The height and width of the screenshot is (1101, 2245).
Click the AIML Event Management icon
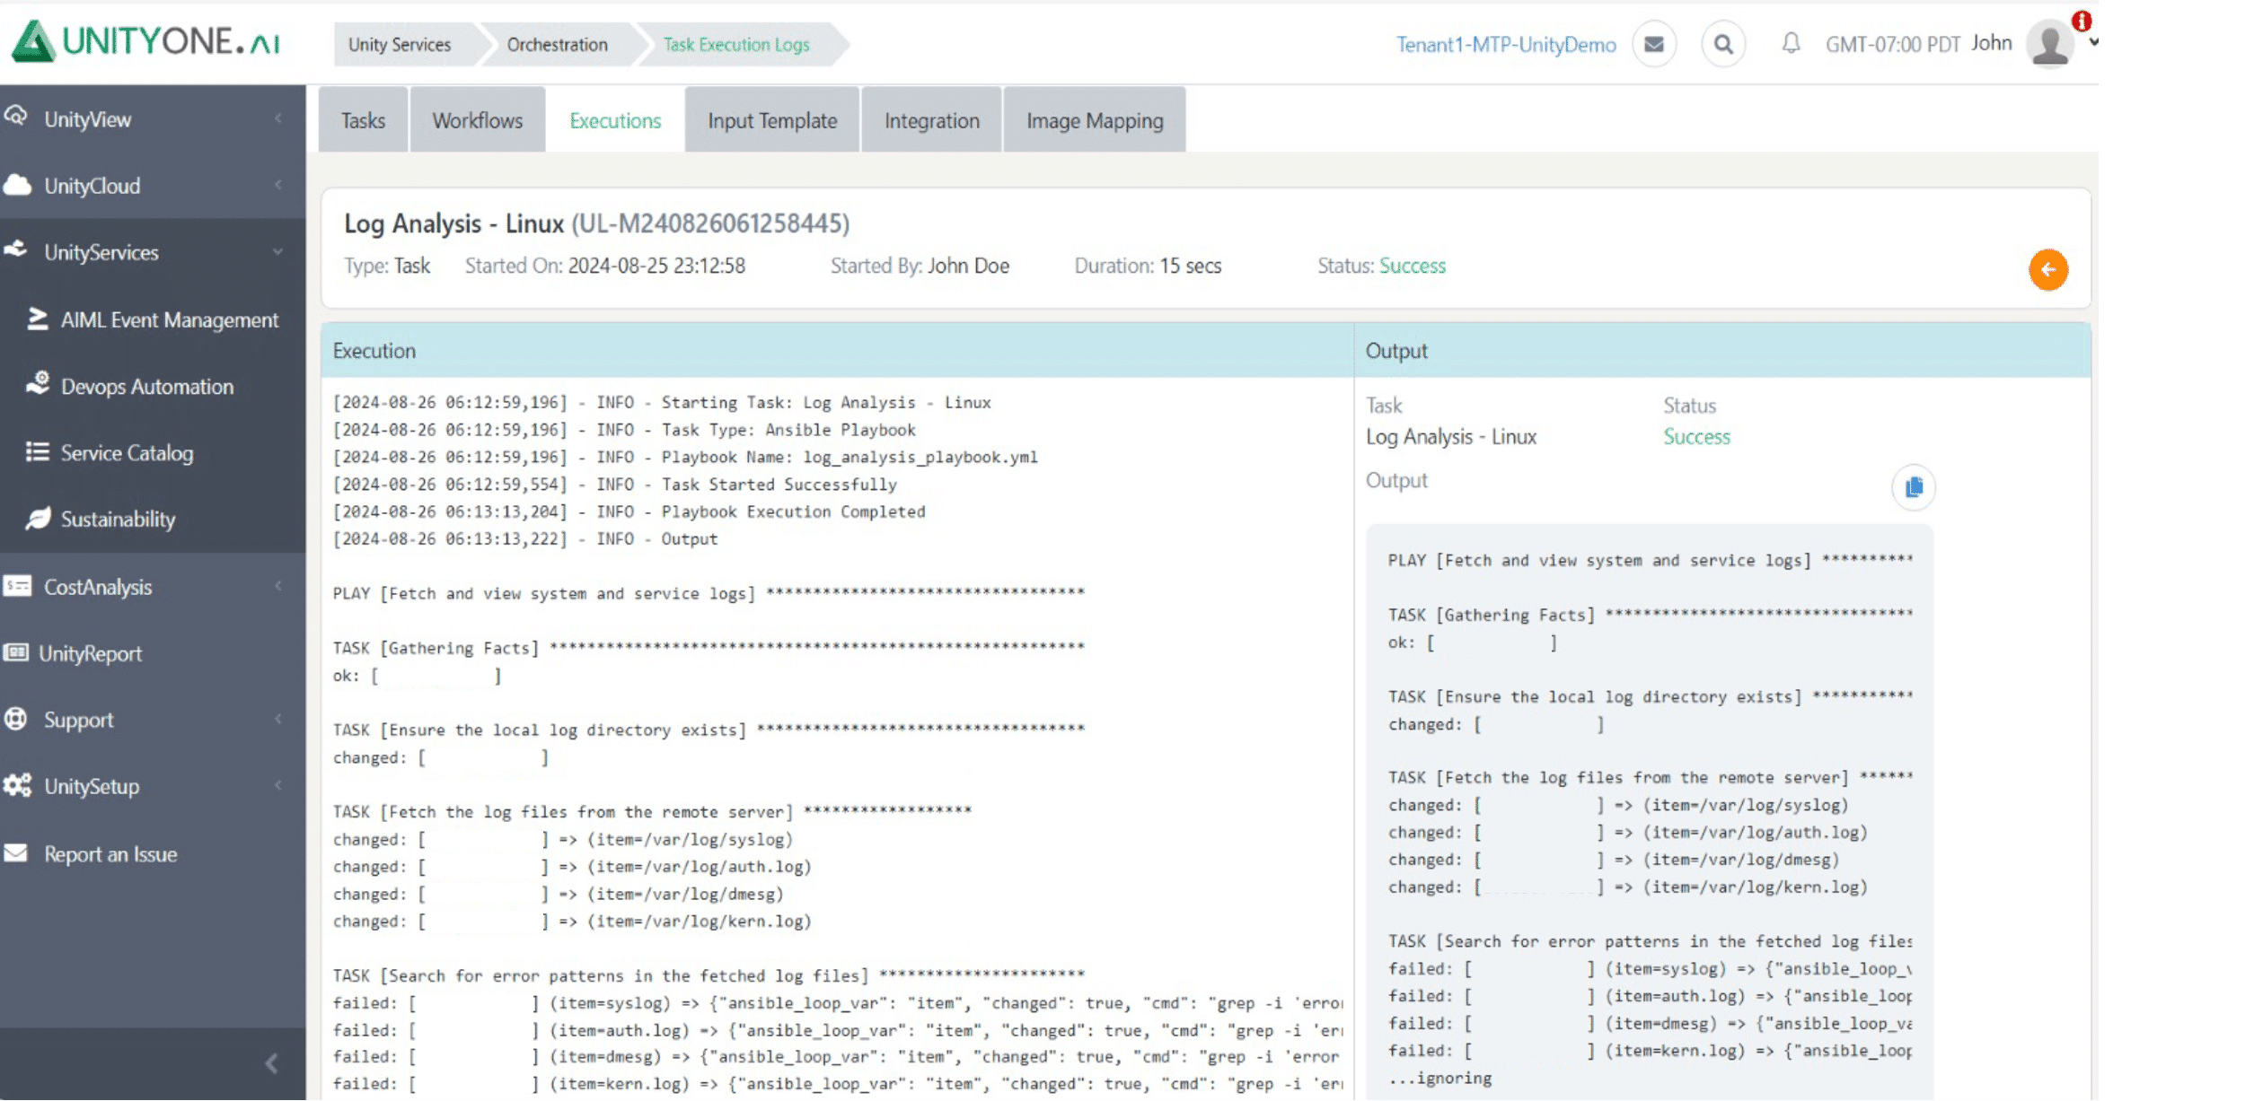pos(37,319)
